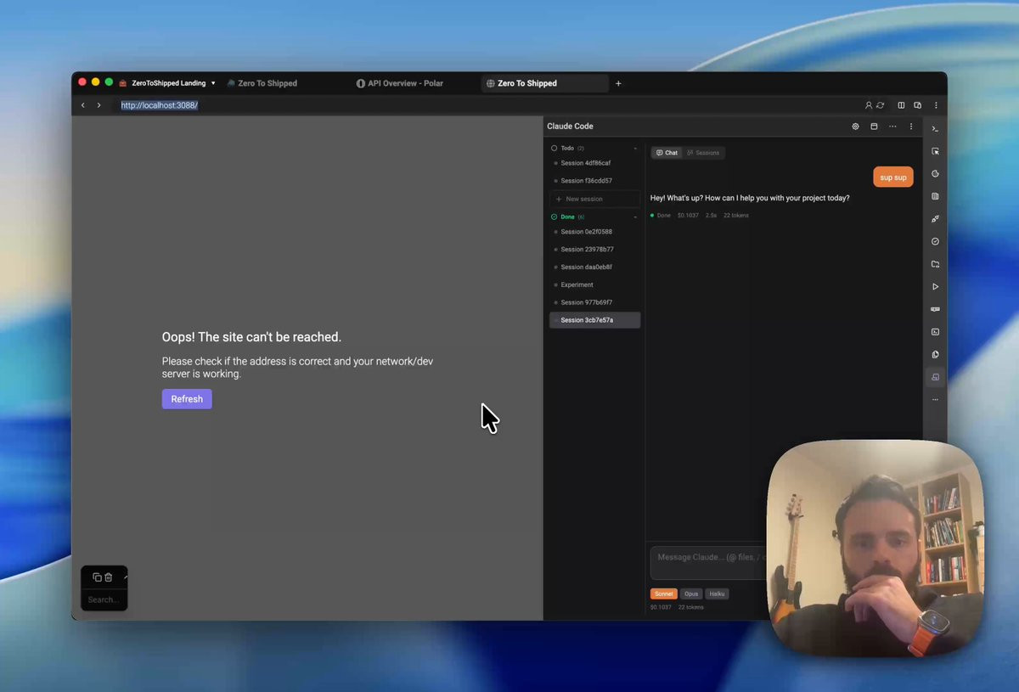
Task: Click the play/run triangle icon
Action: (x=935, y=287)
